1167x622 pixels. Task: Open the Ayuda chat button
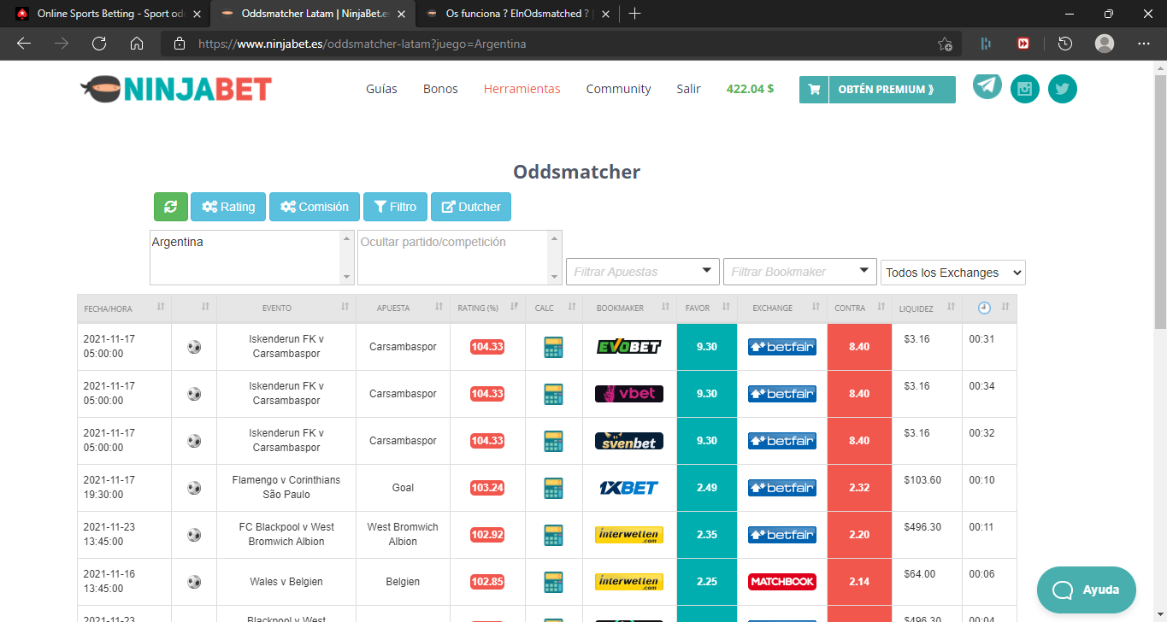(1087, 590)
